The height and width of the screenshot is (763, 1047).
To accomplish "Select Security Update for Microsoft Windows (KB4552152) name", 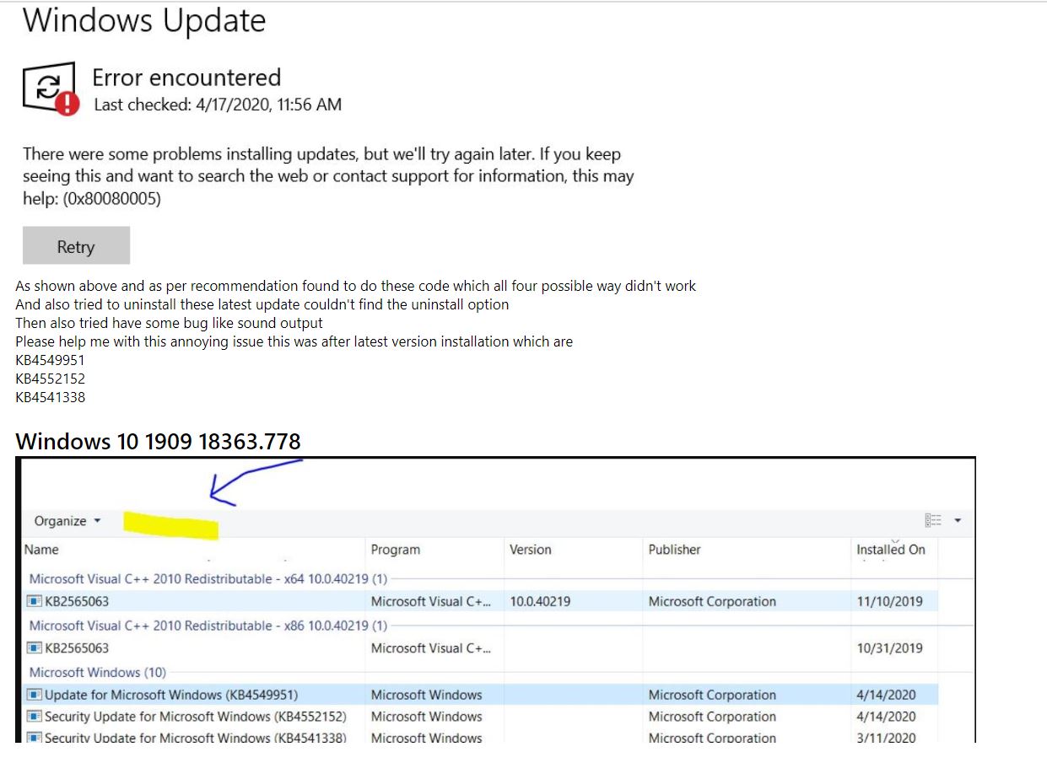I will click(x=196, y=717).
